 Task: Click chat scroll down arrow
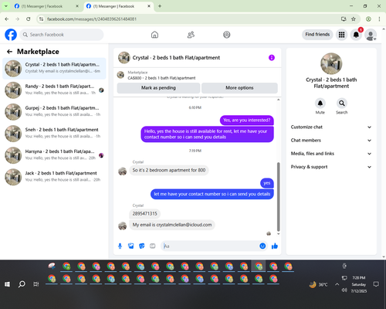[278, 234]
